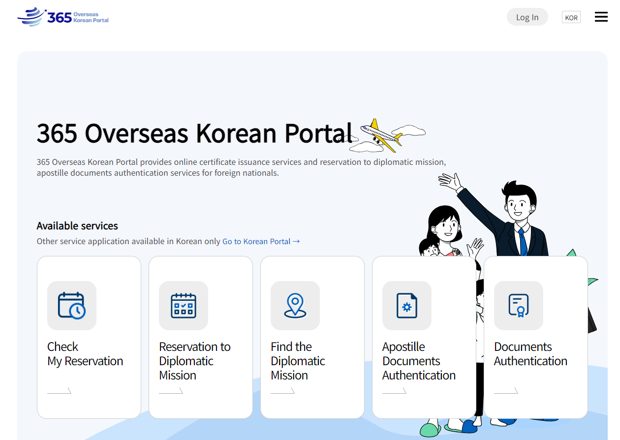Select the Find the Diplomatic Mission title

coord(298,361)
